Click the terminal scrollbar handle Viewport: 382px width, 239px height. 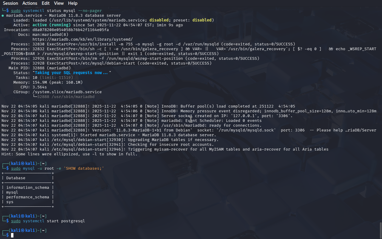pyautogui.click(x=380, y=230)
